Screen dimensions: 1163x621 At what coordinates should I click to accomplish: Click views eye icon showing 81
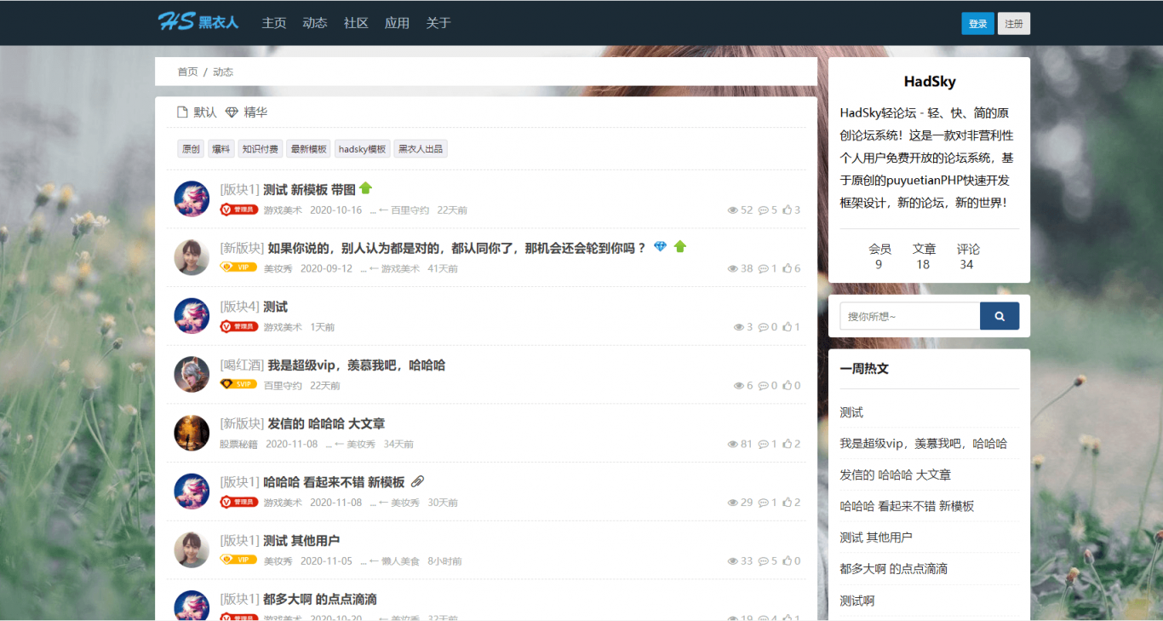pos(732,444)
